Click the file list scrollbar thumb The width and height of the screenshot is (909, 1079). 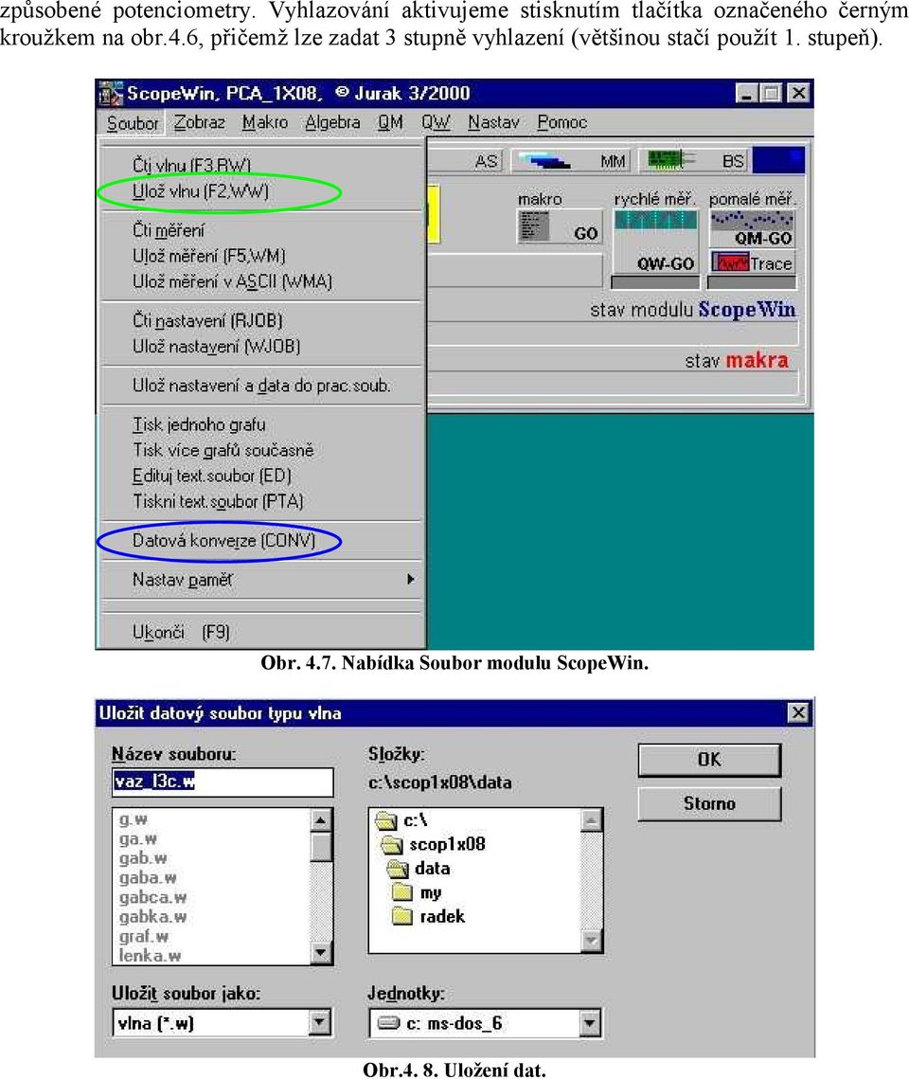(x=320, y=846)
